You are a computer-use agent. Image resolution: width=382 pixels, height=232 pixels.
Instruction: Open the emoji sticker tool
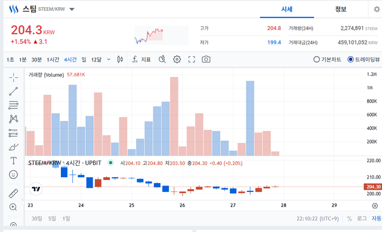point(13,175)
